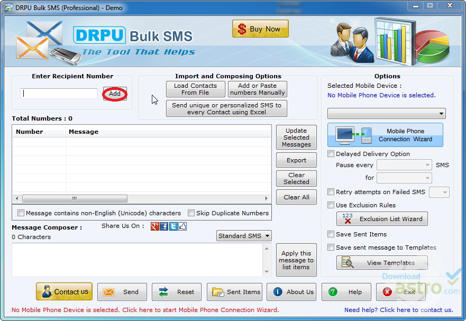The width and height of the screenshot is (466, 321).
Task: Click the composer scroll down arrow
Action: click(x=267, y=272)
